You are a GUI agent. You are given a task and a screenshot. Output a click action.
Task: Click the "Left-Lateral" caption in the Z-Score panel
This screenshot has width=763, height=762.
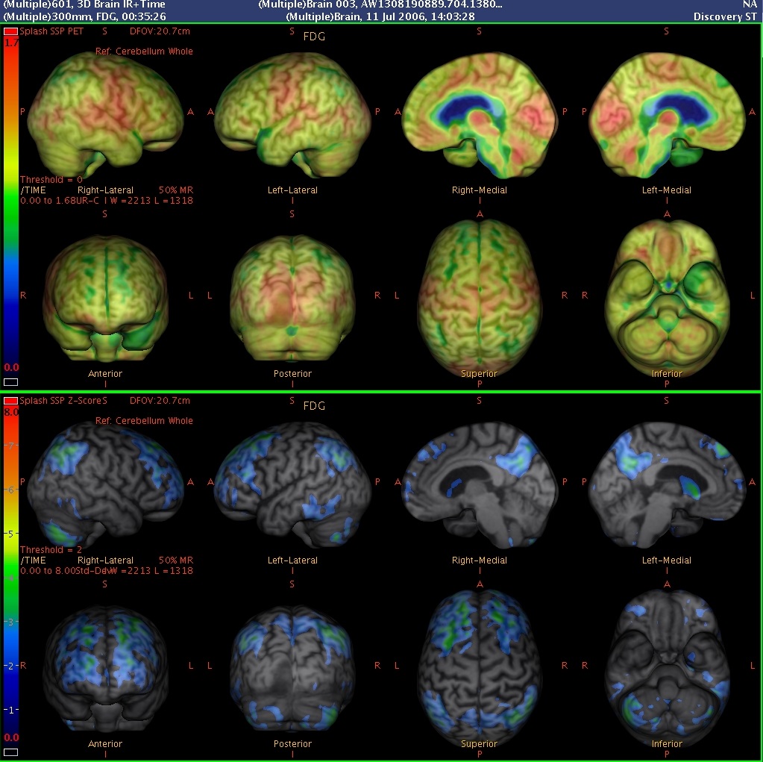(x=292, y=560)
